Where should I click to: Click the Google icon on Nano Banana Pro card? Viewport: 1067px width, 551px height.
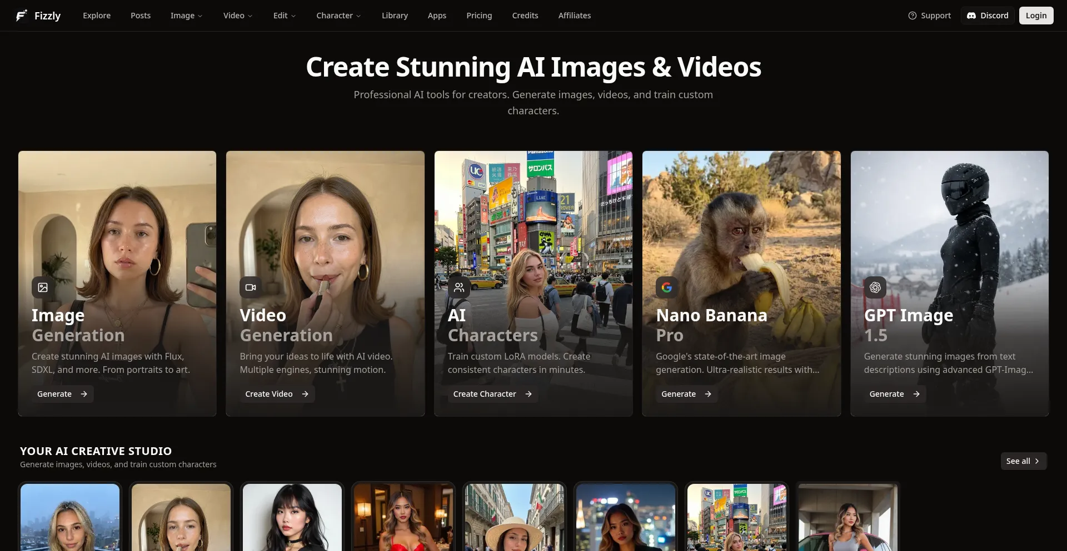click(667, 287)
